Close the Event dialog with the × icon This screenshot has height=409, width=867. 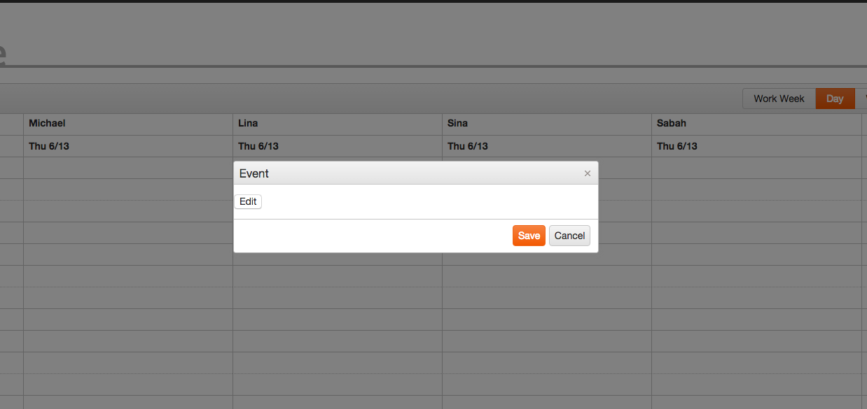(588, 173)
